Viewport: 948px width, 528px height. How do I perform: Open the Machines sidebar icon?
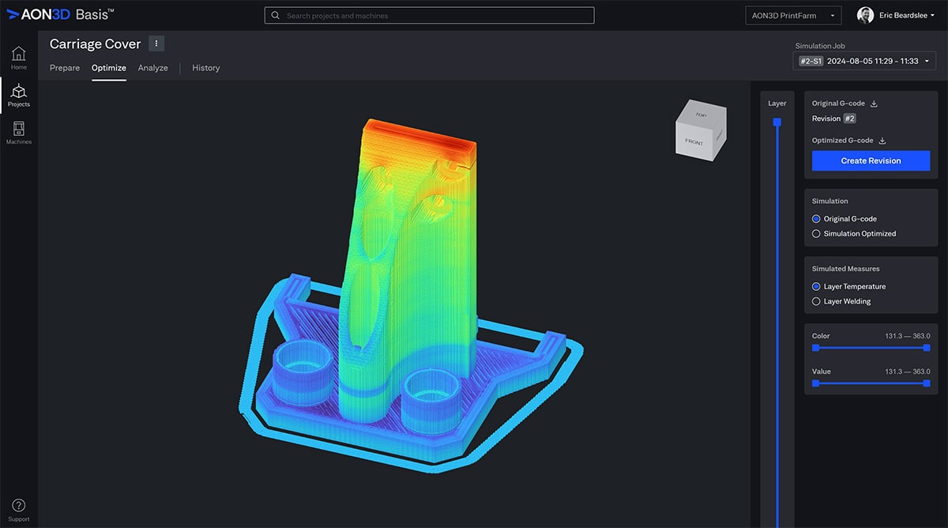(x=18, y=130)
